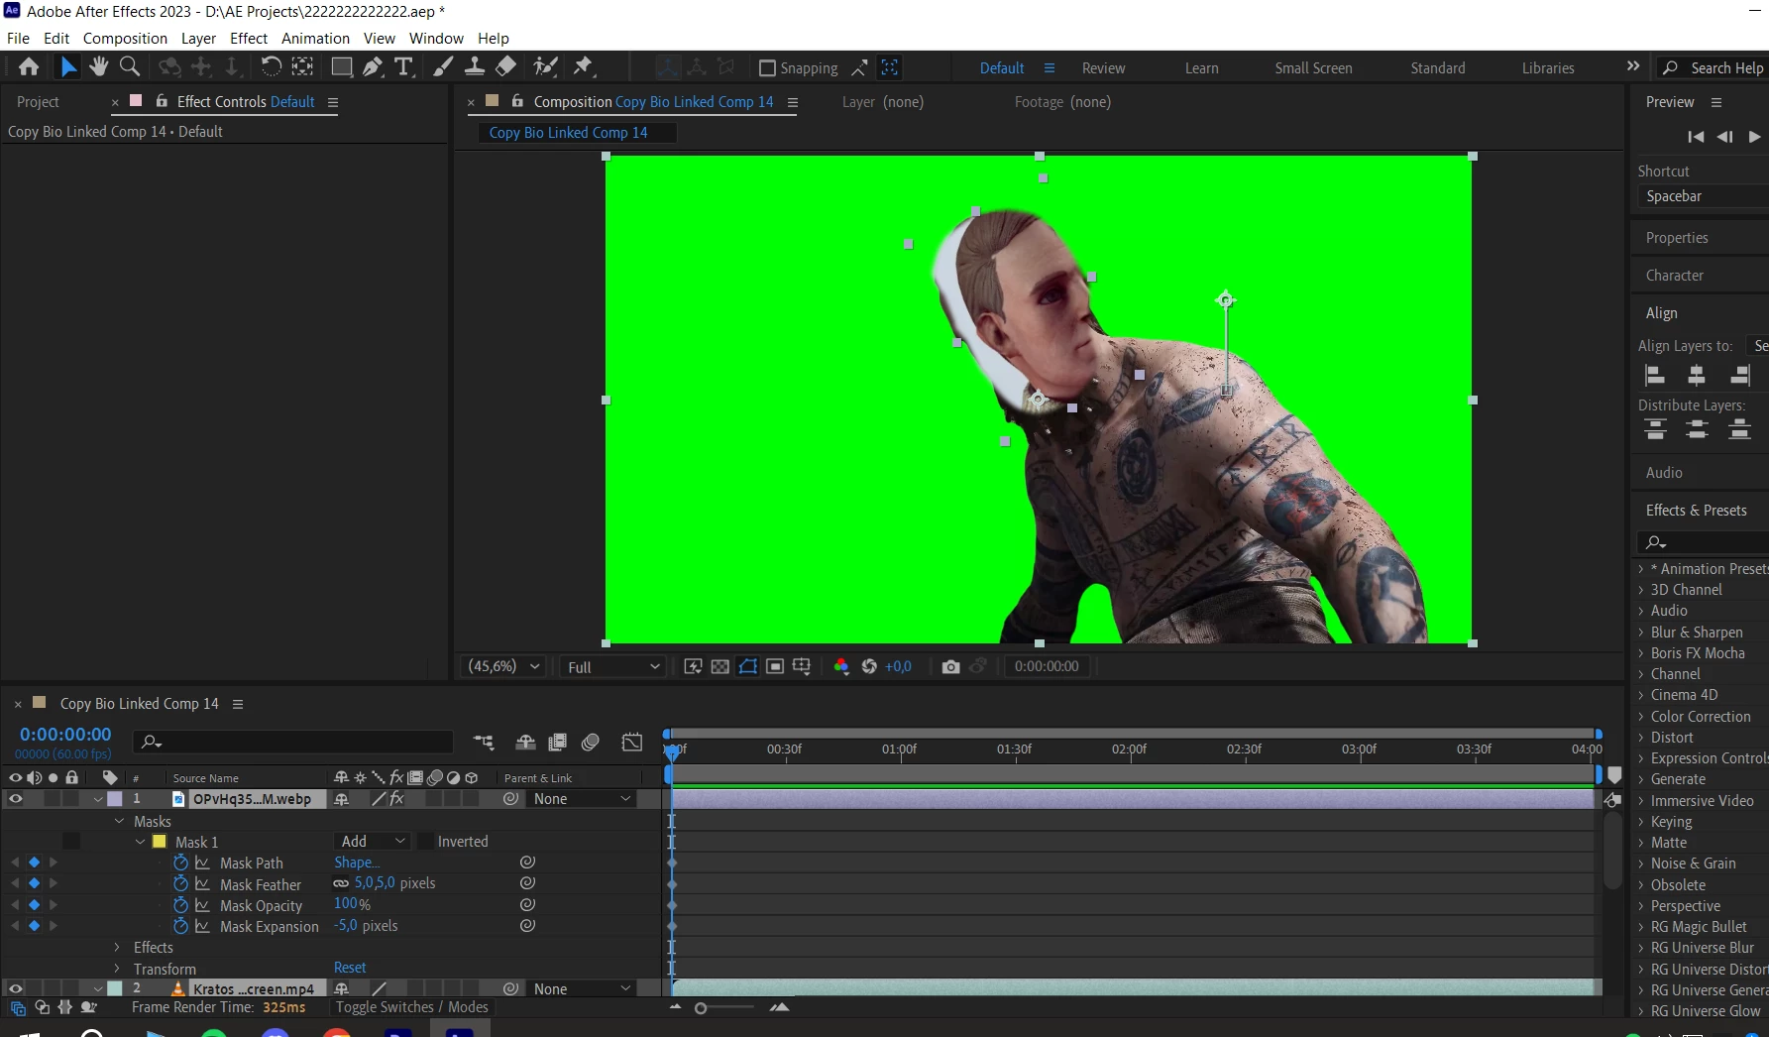Image resolution: width=1769 pixels, height=1037 pixels.
Task: Click the webp layer label color swatch
Action: pyautogui.click(x=115, y=798)
